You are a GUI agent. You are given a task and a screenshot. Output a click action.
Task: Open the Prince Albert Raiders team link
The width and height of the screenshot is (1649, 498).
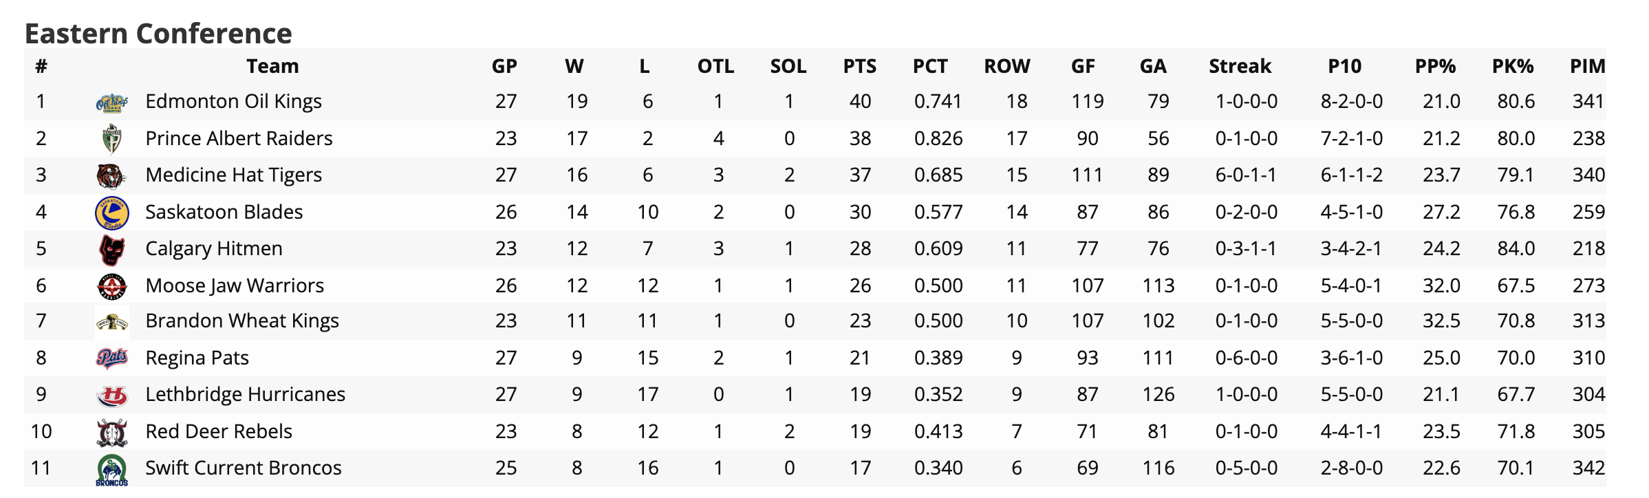[239, 139]
